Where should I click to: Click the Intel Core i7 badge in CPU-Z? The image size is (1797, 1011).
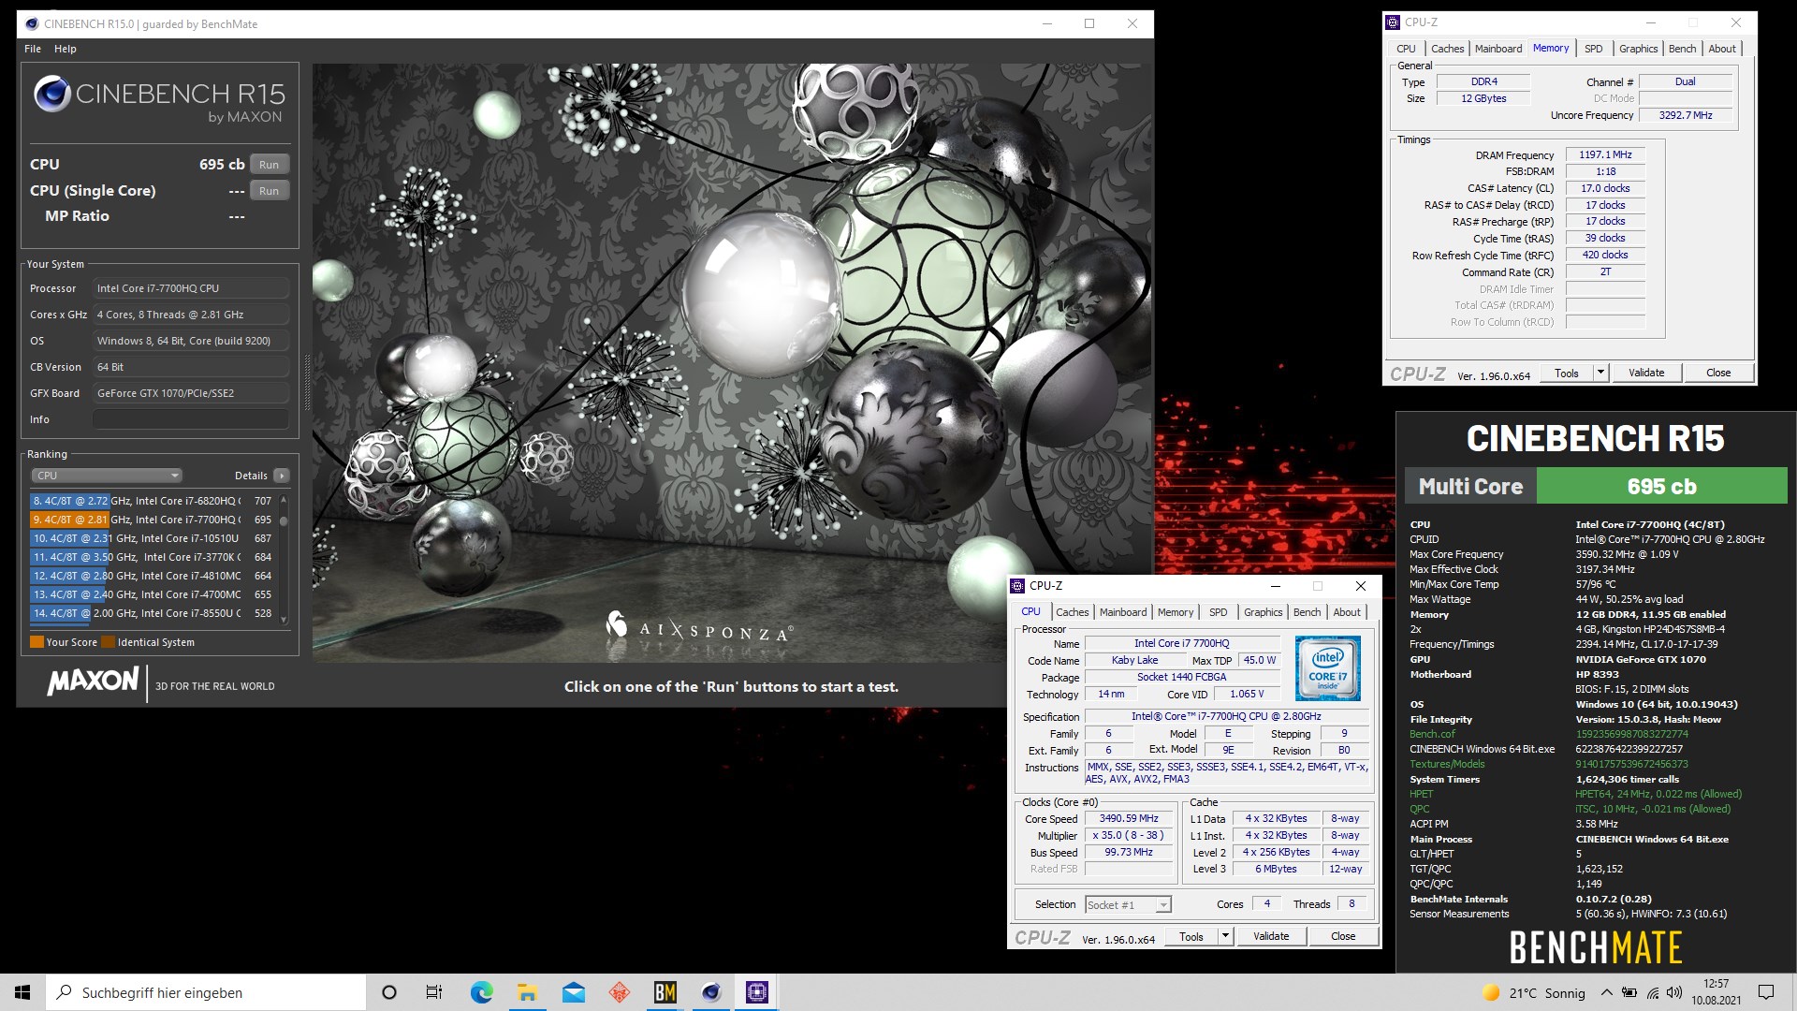pos(1327,668)
